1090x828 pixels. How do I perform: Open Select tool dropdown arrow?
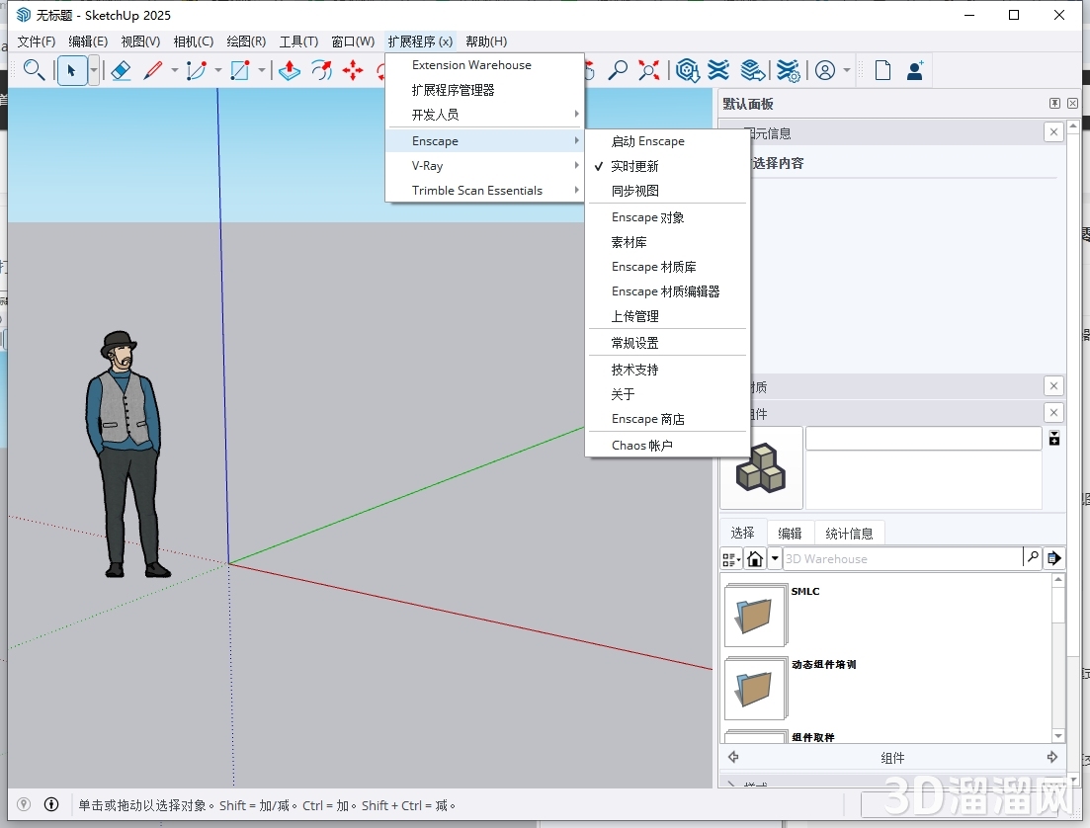click(x=93, y=70)
